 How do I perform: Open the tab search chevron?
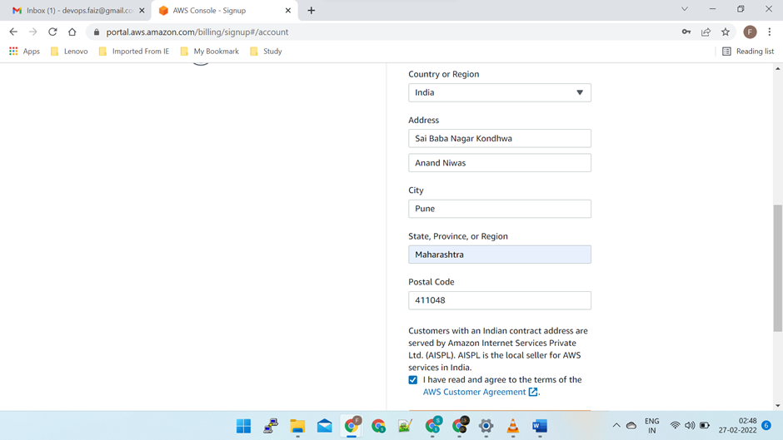pos(685,9)
